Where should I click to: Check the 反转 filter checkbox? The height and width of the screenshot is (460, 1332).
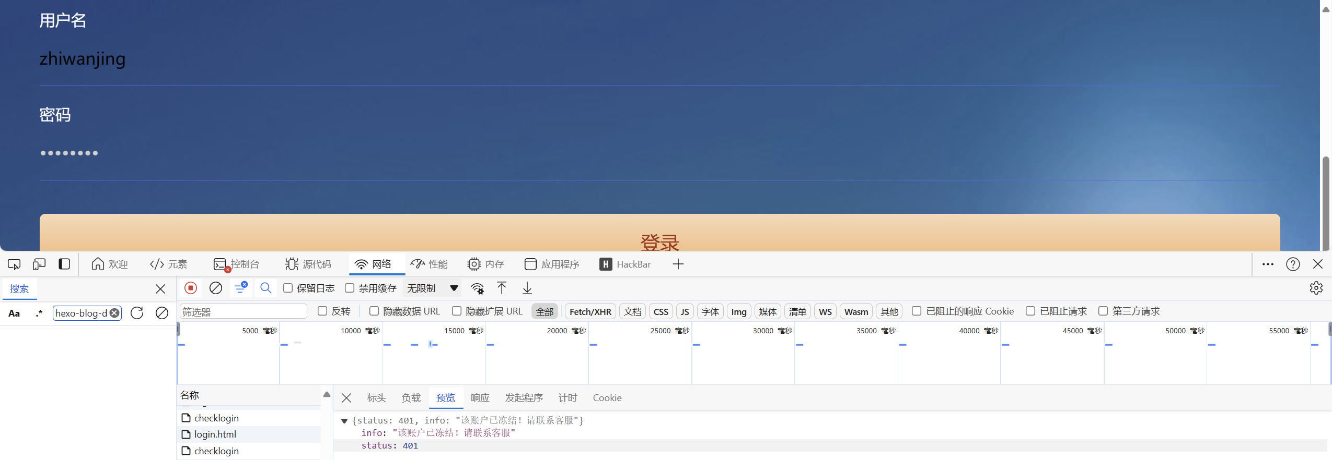click(322, 311)
